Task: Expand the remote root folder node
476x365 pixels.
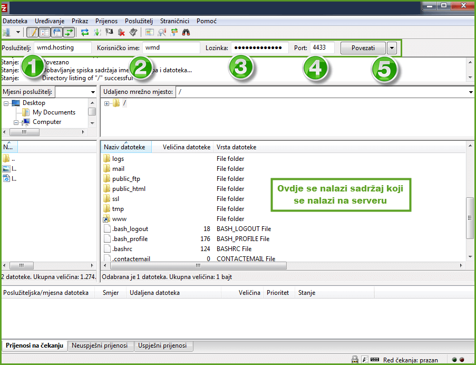Action: 106,103
